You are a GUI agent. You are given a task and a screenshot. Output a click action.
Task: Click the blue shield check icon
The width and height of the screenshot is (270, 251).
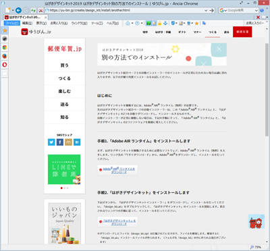pyautogui.click(x=173, y=23)
